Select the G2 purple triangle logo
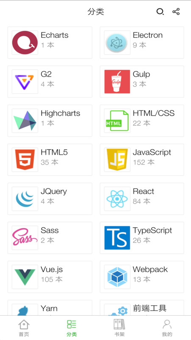Image resolution: width=191 pixels, height=340 pixels. click(x=25, y=82)
